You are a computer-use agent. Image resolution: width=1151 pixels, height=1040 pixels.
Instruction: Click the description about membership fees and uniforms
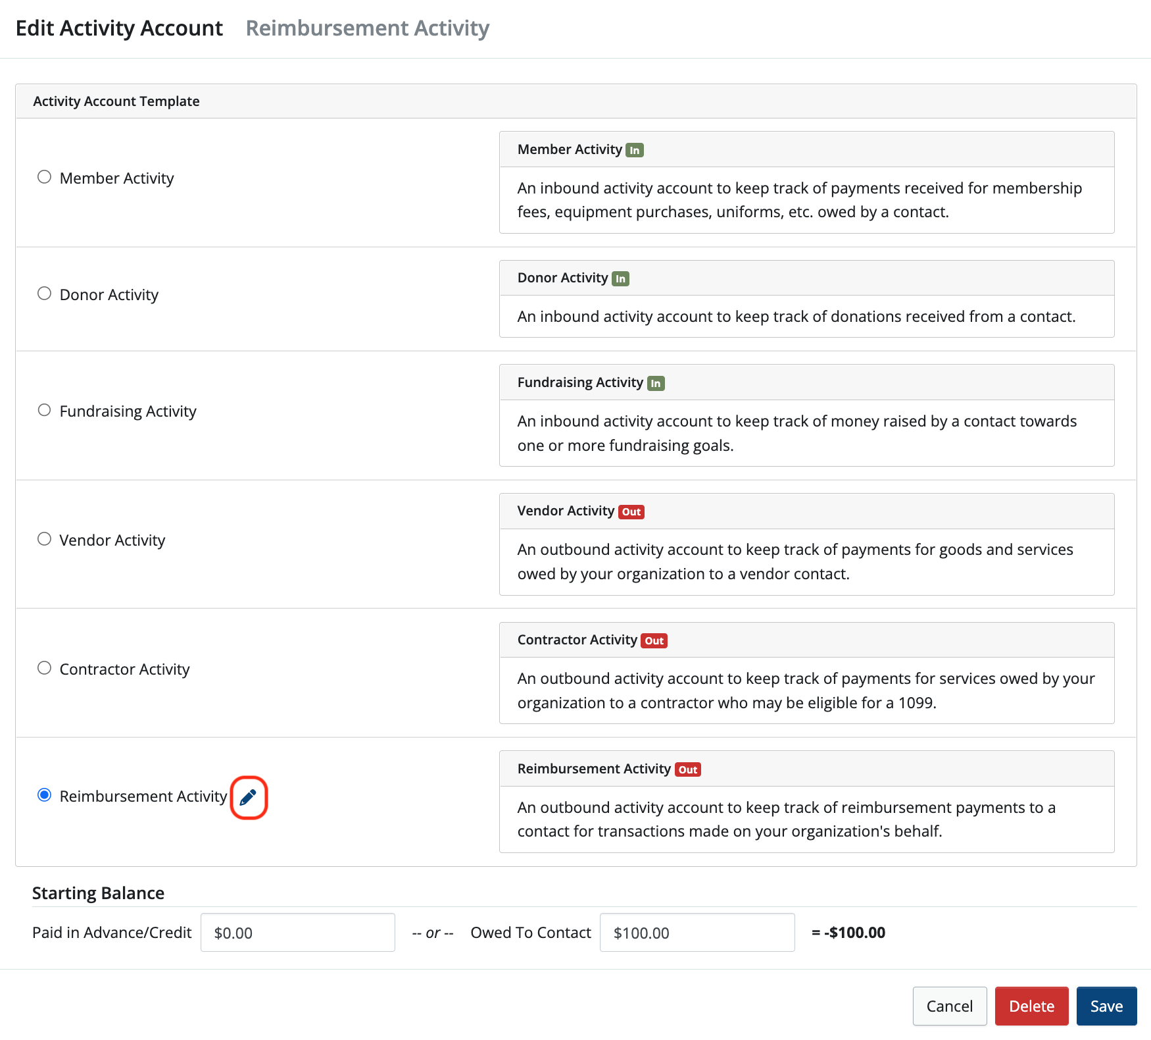[800, 200]
